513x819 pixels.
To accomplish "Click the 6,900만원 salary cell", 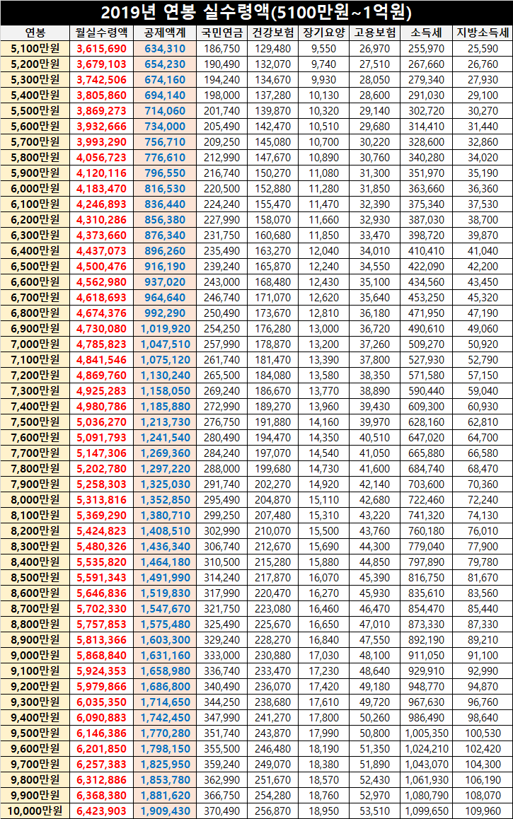I will tap(35, 329).
